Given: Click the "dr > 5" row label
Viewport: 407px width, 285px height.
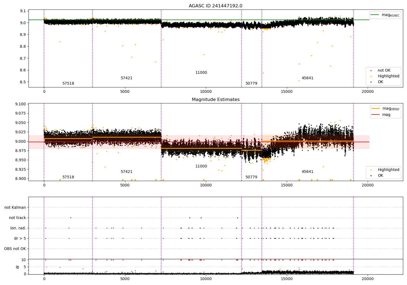Looking at the screenshot, I should [20, 238].
